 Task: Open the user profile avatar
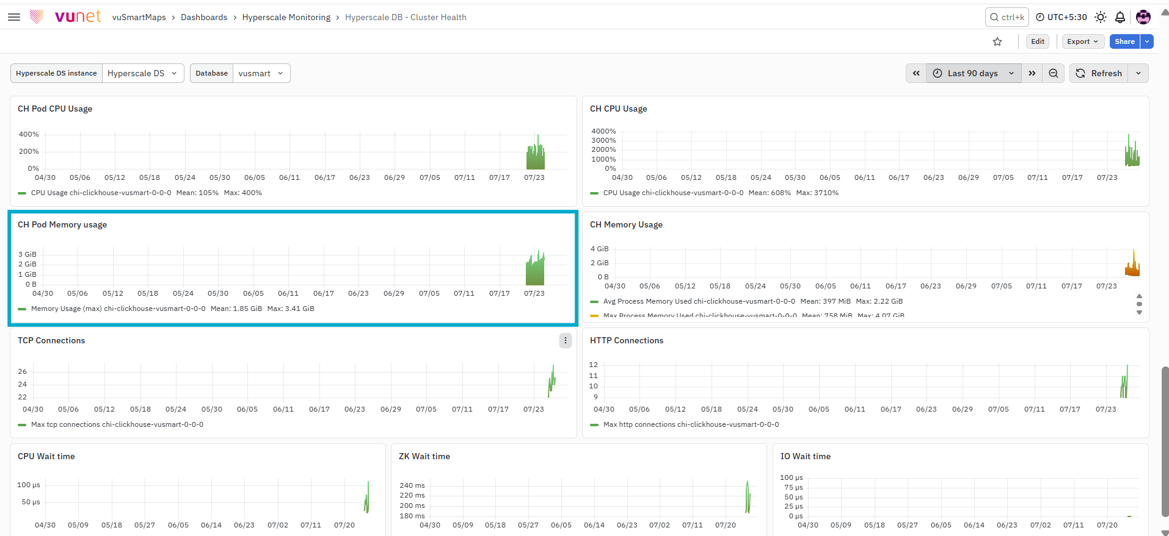pos(1143,17)
